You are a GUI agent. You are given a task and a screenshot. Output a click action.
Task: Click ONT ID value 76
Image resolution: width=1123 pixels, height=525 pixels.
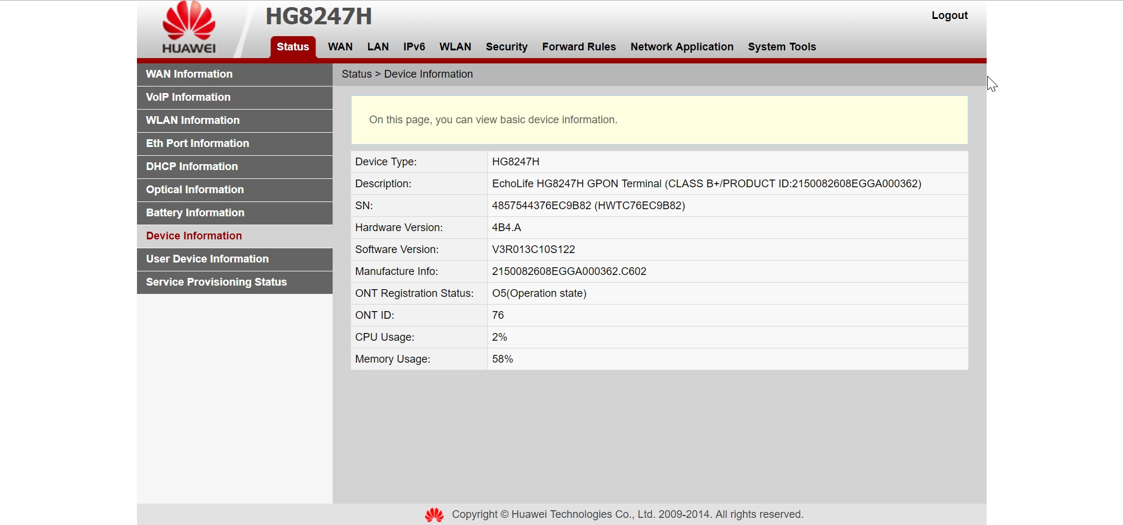point(498,315)
